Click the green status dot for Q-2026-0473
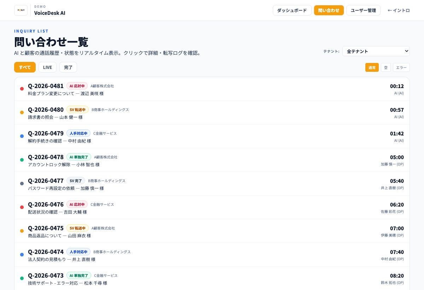The height and width of the screenshot is (290, 424). (22, 278)
